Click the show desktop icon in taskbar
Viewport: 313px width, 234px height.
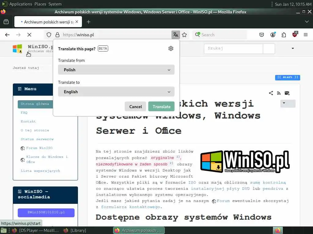[4, 231]
